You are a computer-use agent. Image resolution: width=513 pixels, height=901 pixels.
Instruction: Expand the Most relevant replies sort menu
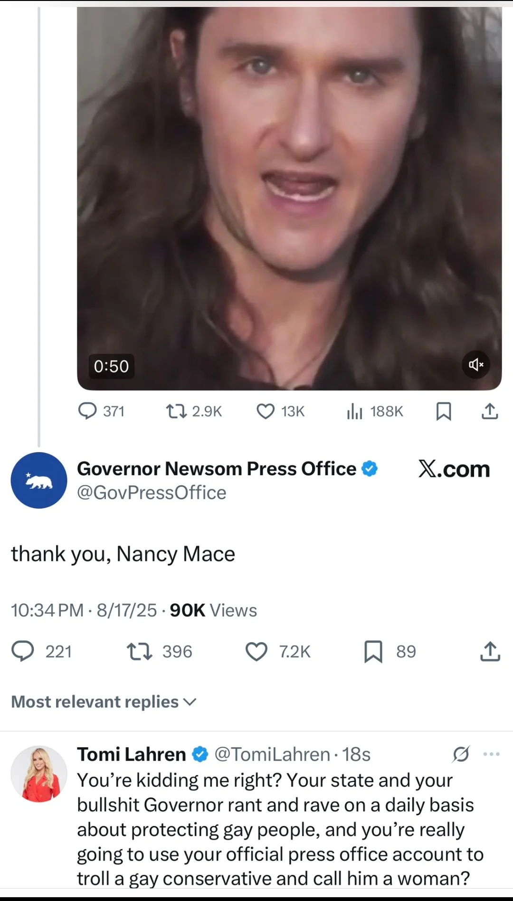[104, 702]
